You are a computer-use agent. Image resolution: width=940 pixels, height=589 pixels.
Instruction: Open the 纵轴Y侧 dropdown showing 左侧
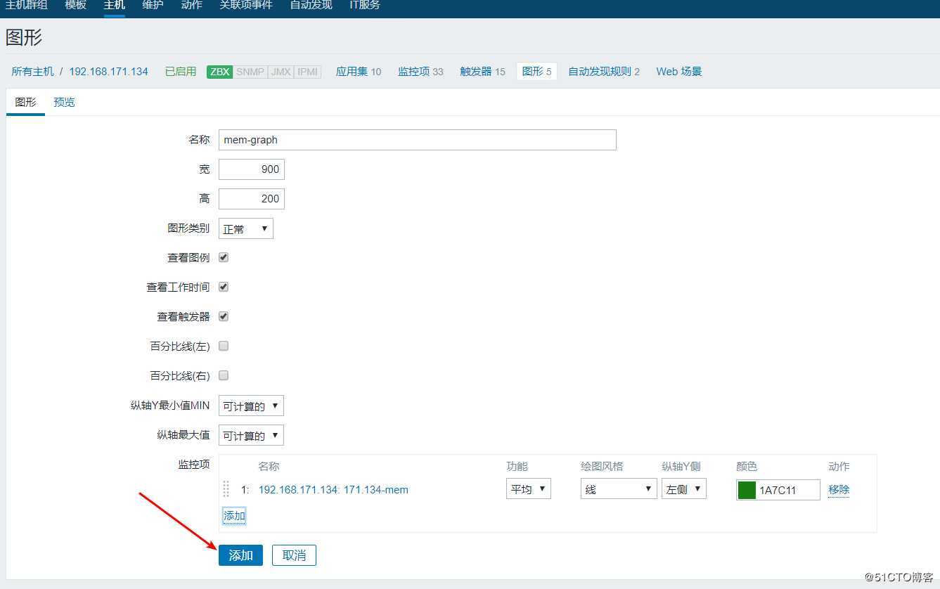coord(683,488)
